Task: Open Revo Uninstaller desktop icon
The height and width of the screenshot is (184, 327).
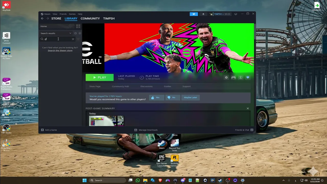Action: (6, 115)
